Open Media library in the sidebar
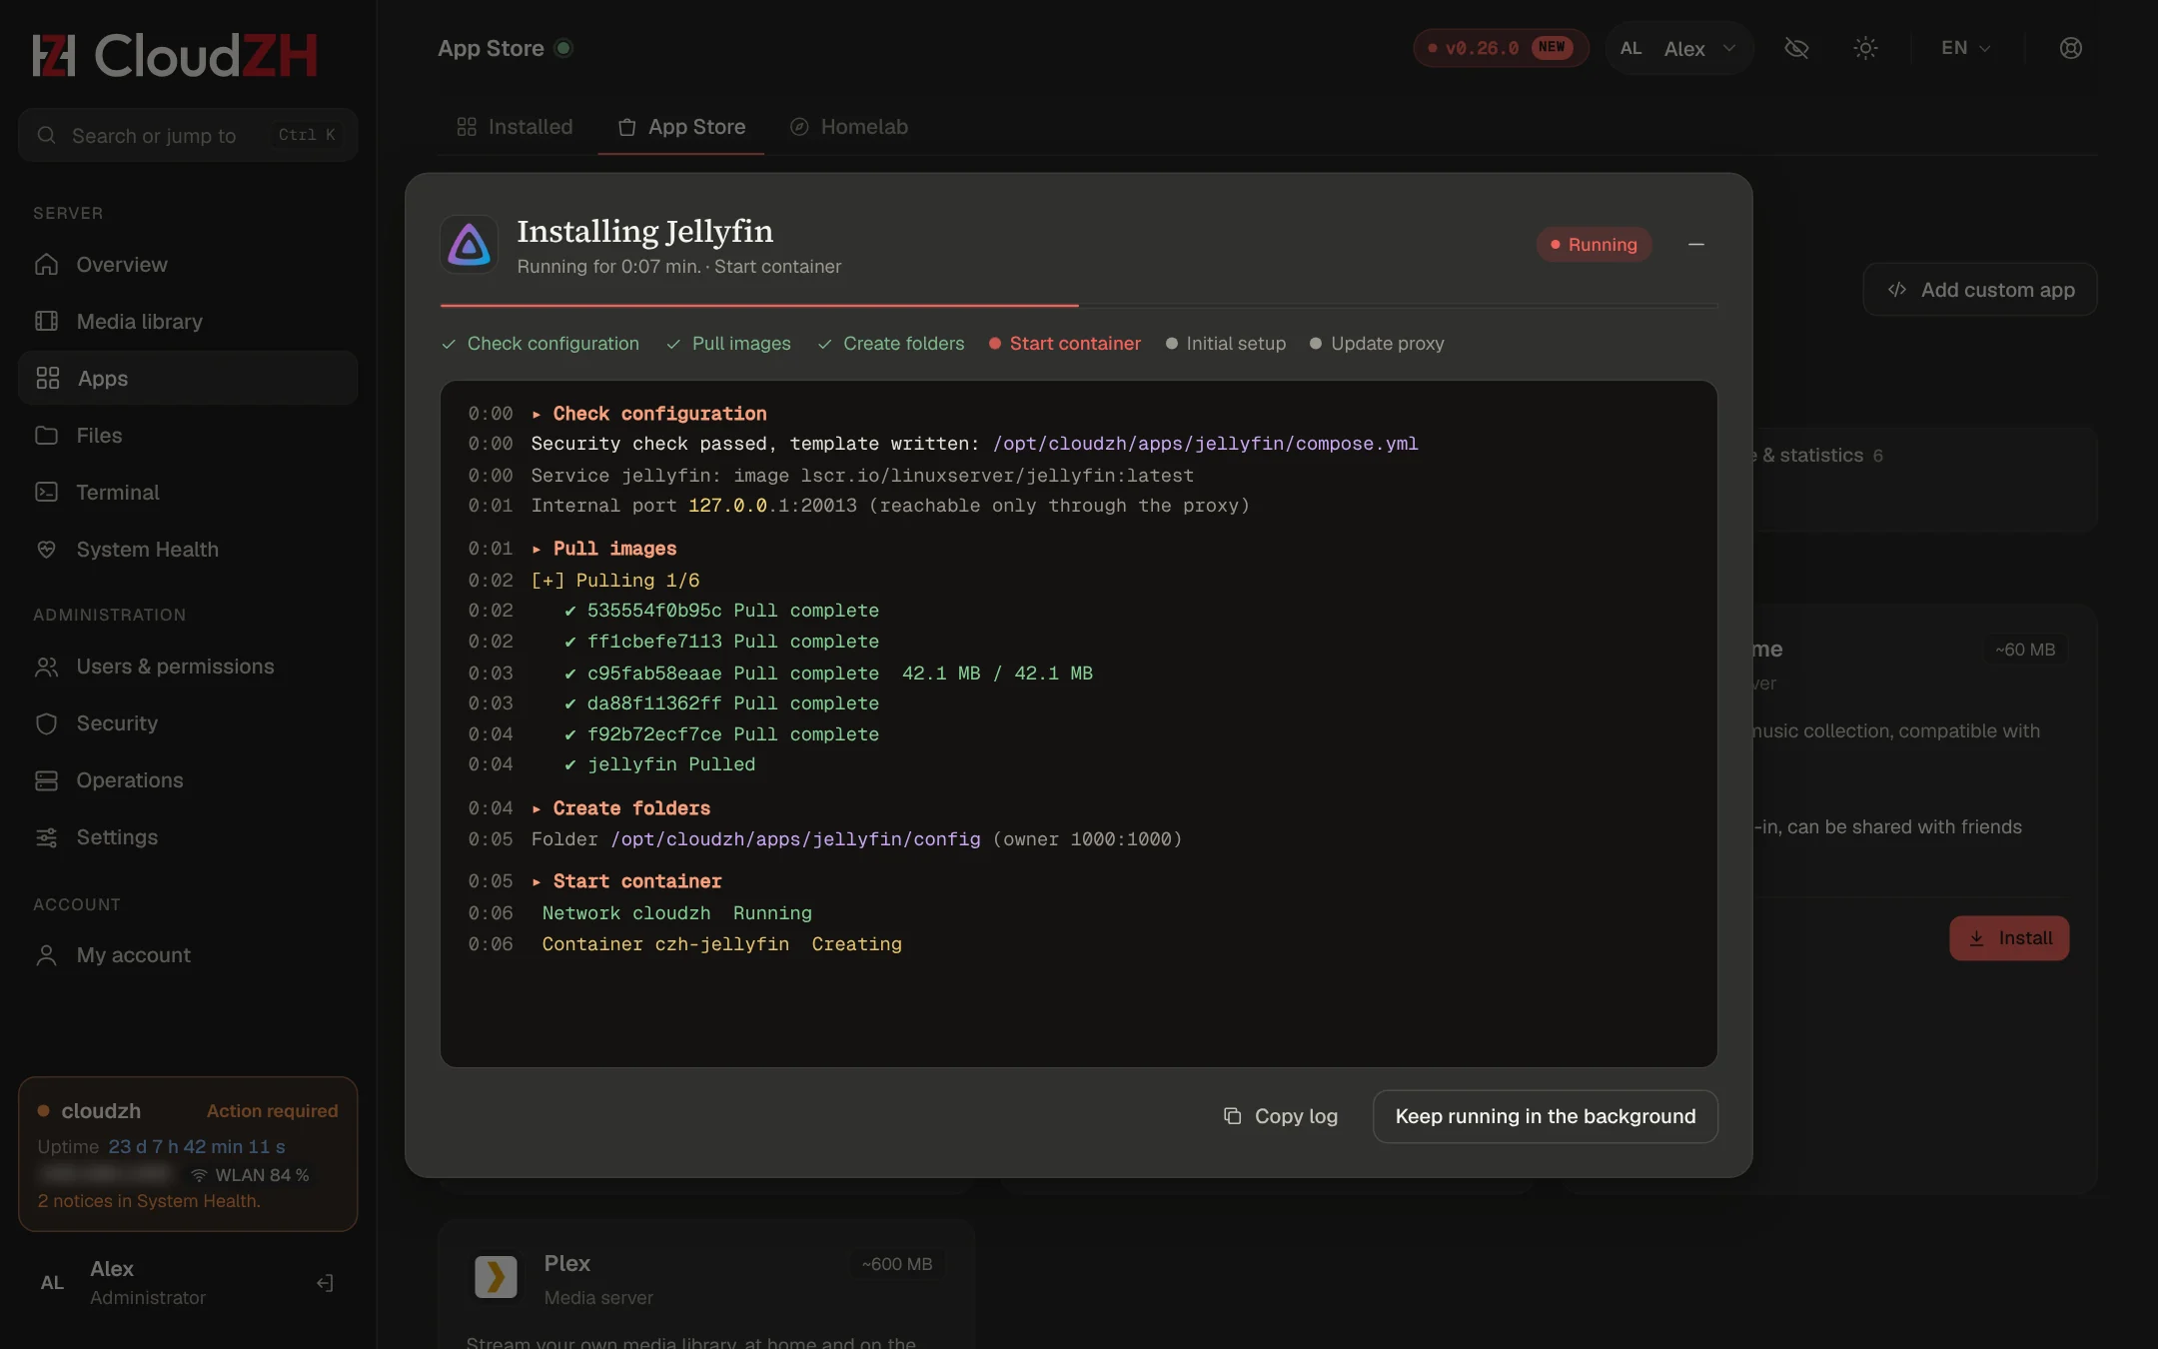The width and height of the screenshot is (2158, 1349). point(188,322)
